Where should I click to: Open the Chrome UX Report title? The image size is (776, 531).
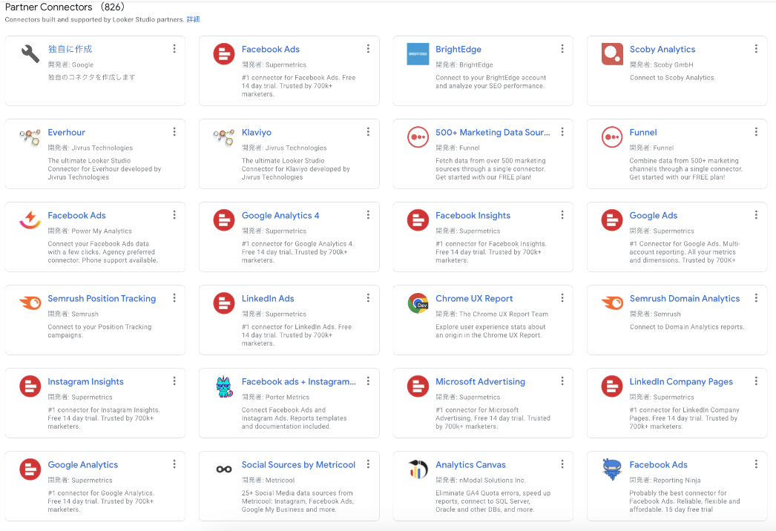[x=474, y=298]
